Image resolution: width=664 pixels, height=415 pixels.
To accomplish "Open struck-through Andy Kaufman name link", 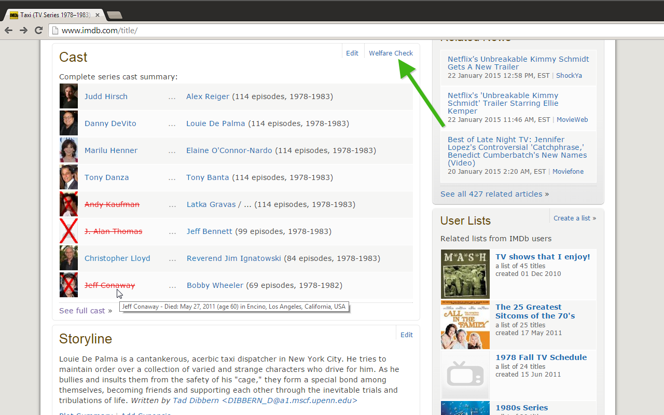I will 112,204.
